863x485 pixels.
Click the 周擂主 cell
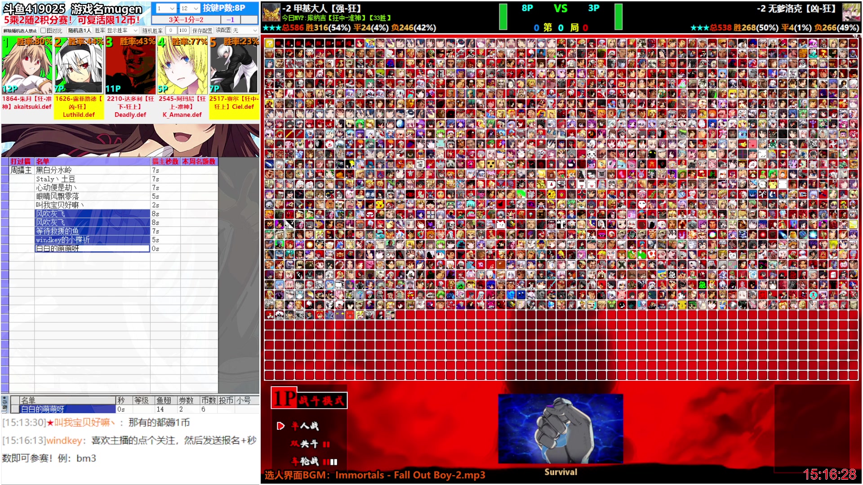(x=21, y=170)
